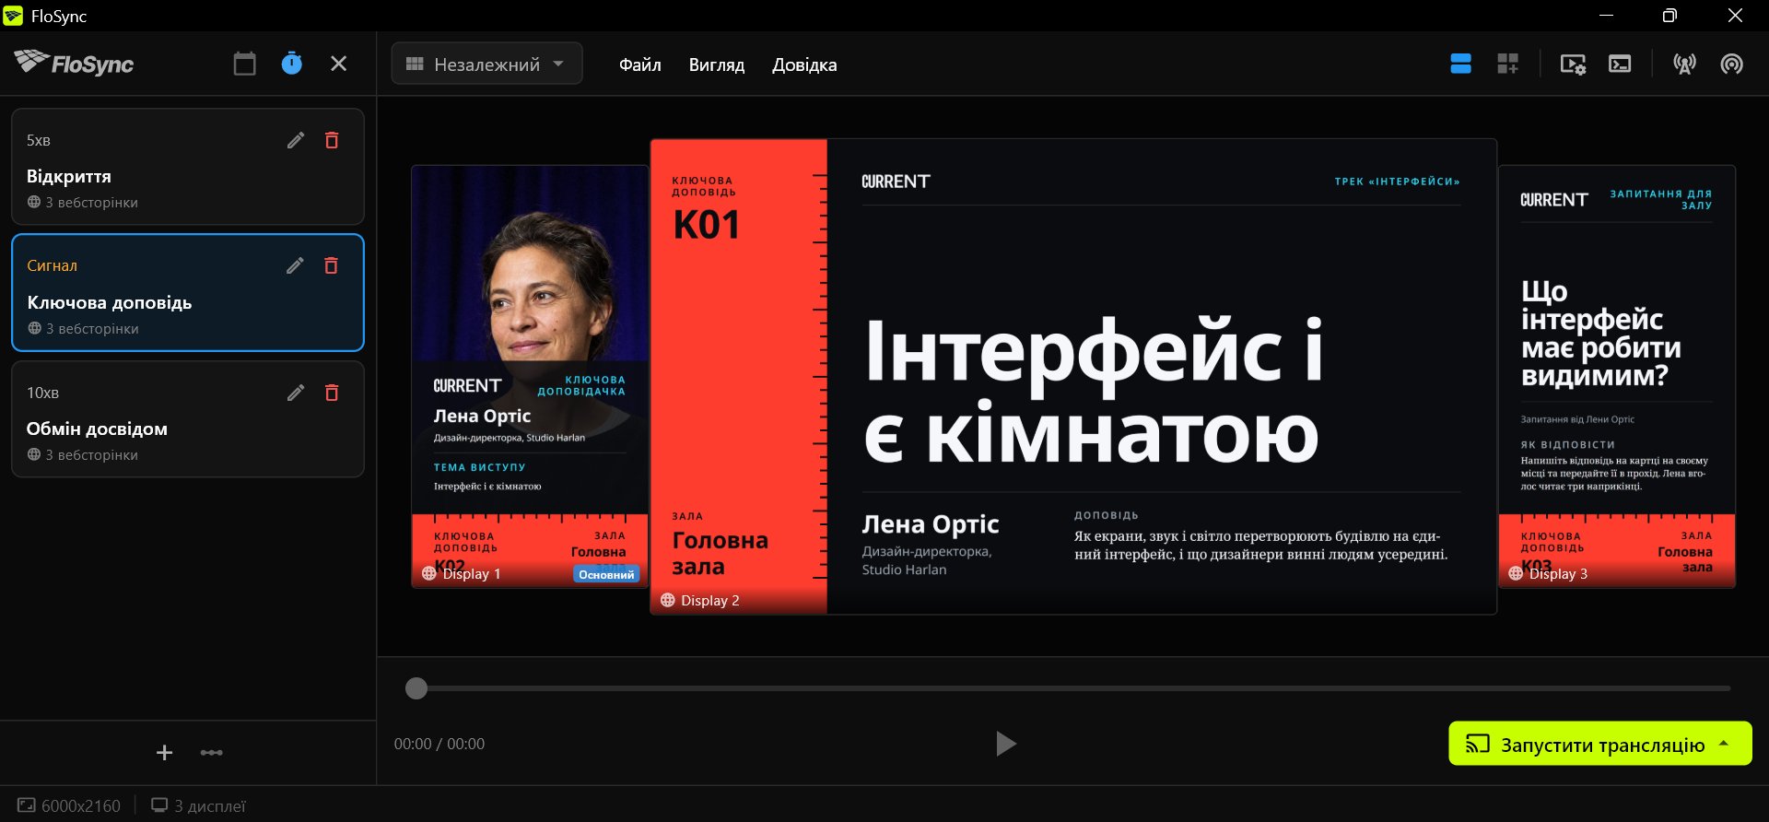Click the 3 вебсторінки label under Відкриття
This screenshot has width=1769, height=822.
point(82,202)
